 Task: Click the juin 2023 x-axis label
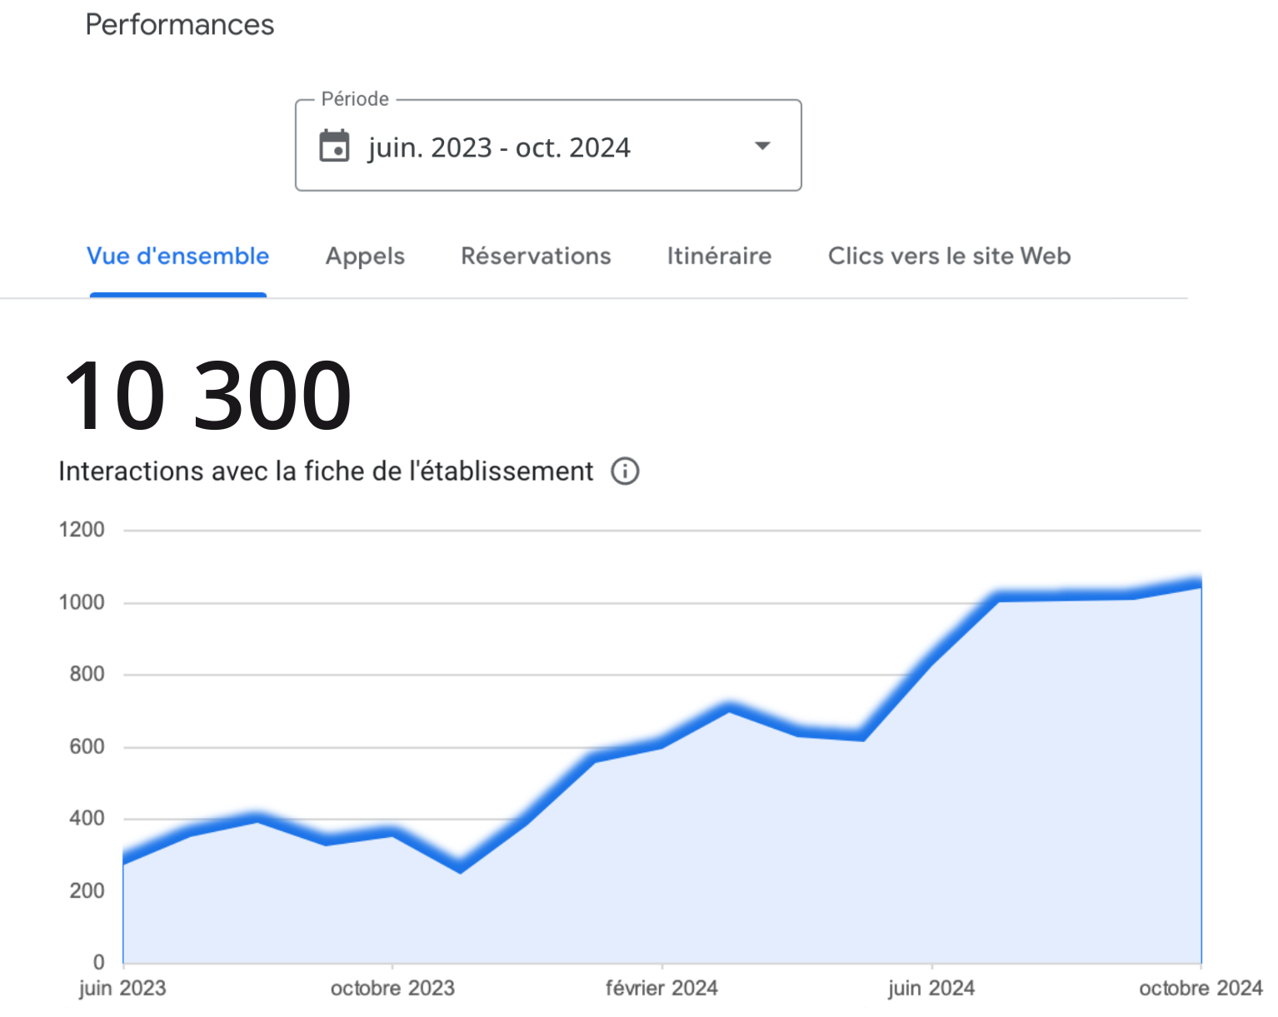point(122,989)
